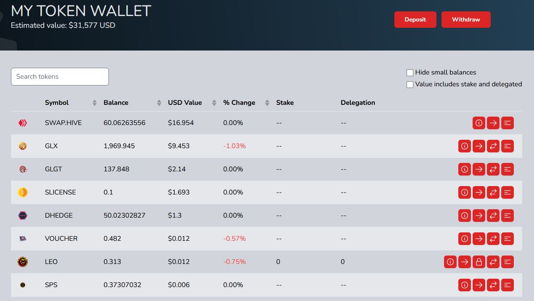Click VOUCHER change value -0.57%

coord(235,239)
